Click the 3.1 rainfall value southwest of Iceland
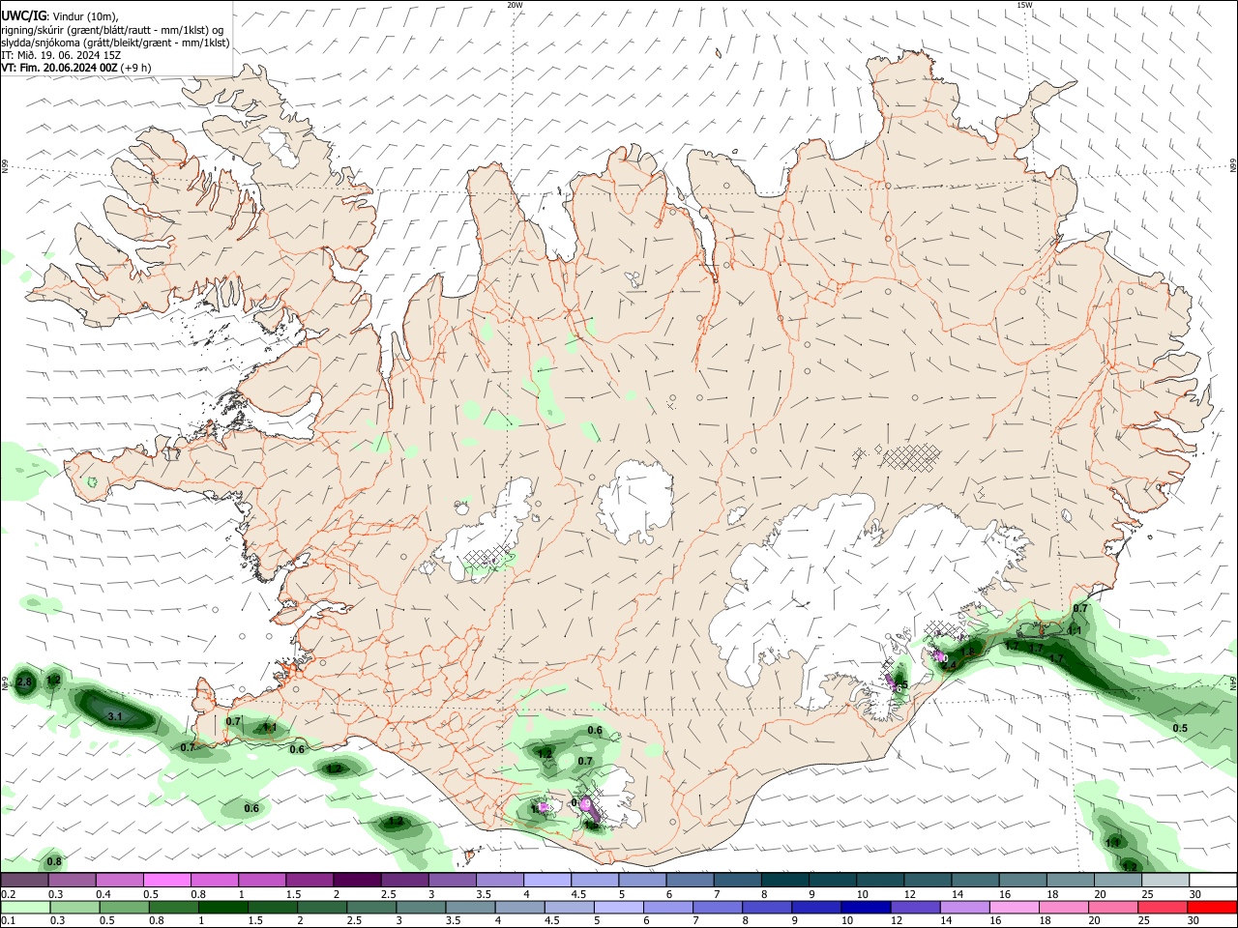The height and width of the screenshot is (928, 1238). (x=114, y=716)
